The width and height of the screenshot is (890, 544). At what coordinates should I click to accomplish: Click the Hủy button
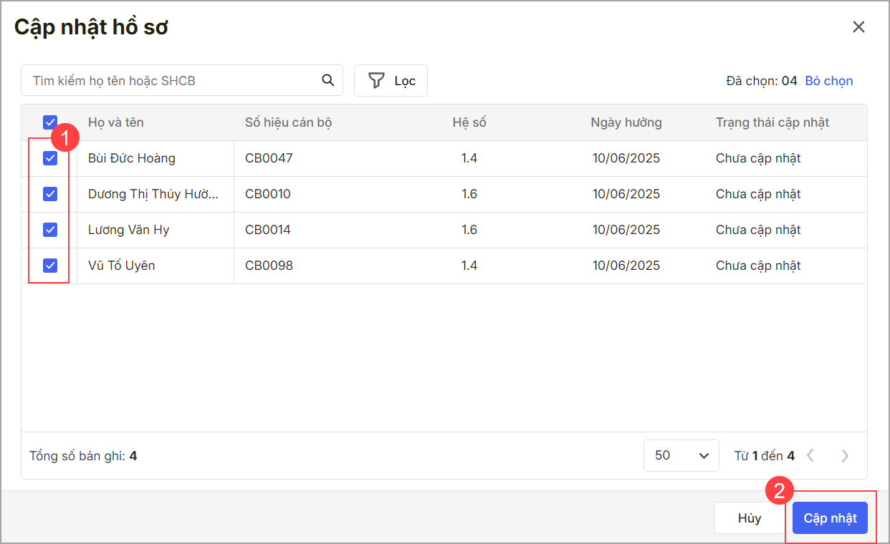coord(750,518)
